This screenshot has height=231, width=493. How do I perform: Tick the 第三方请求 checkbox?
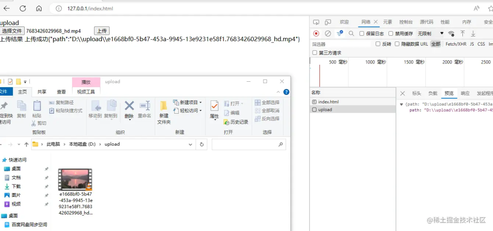click(315, 52)
